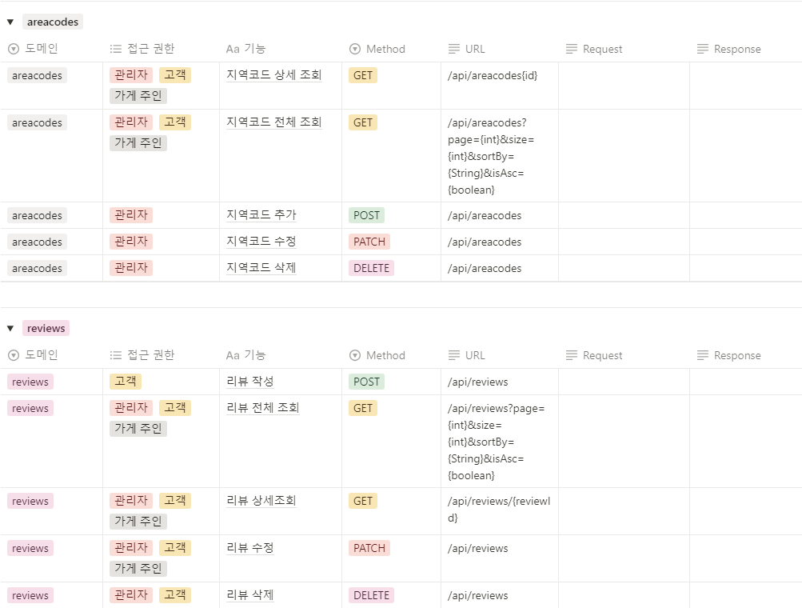Click multi-select icon beside 접근 권한 in reviews table

point(116,355)
